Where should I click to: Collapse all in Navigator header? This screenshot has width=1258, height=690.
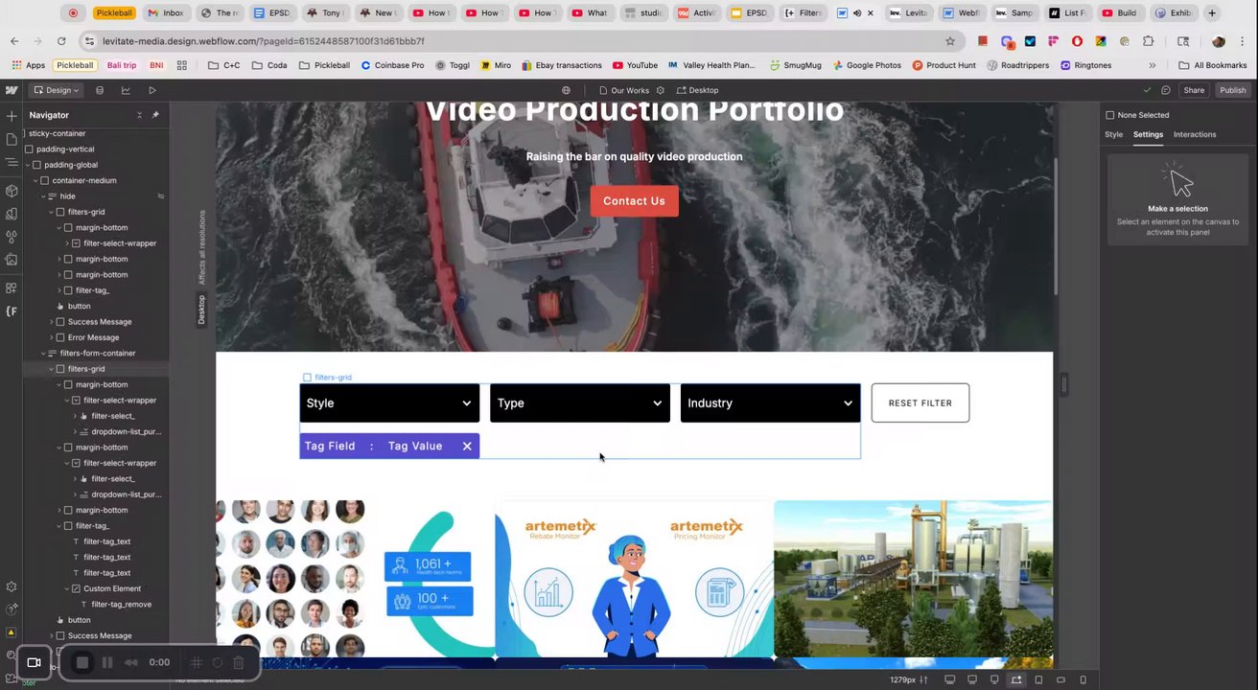[139, 115]
